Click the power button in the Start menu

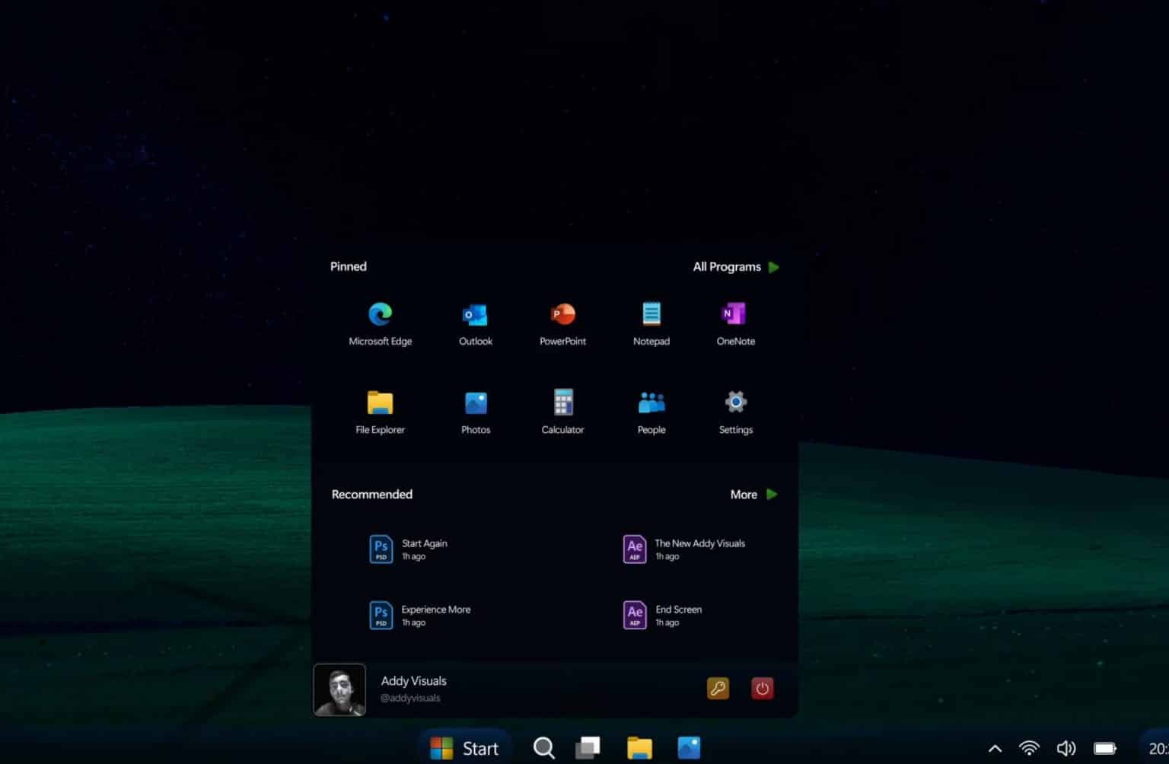(x=762, y=688)
